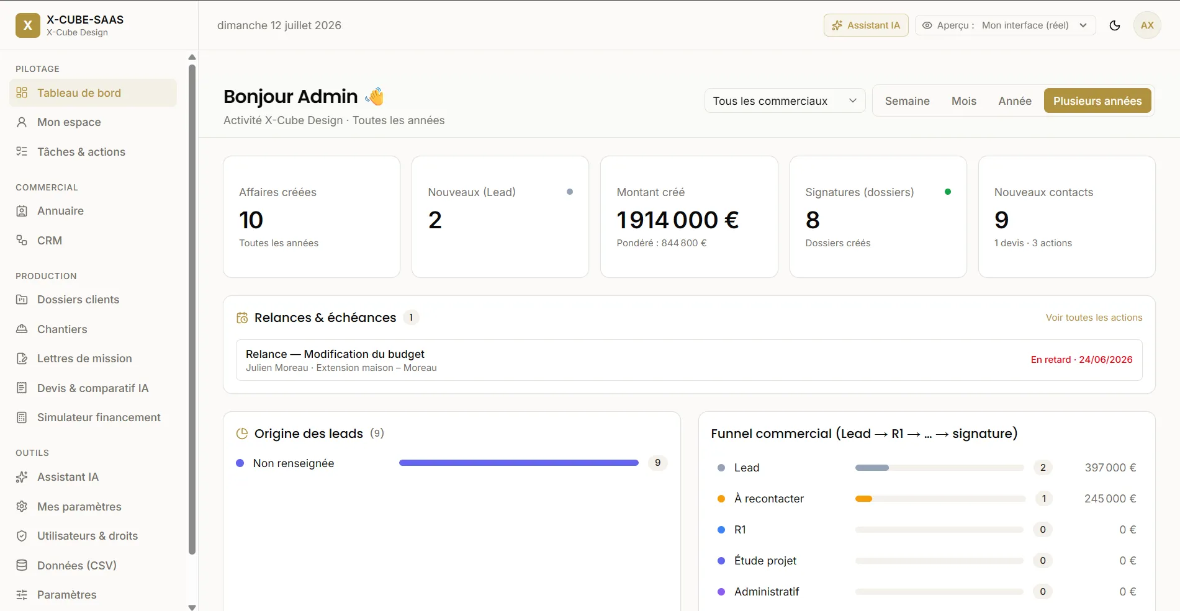Open Mon espace menu item

click(x=93, y=122)
